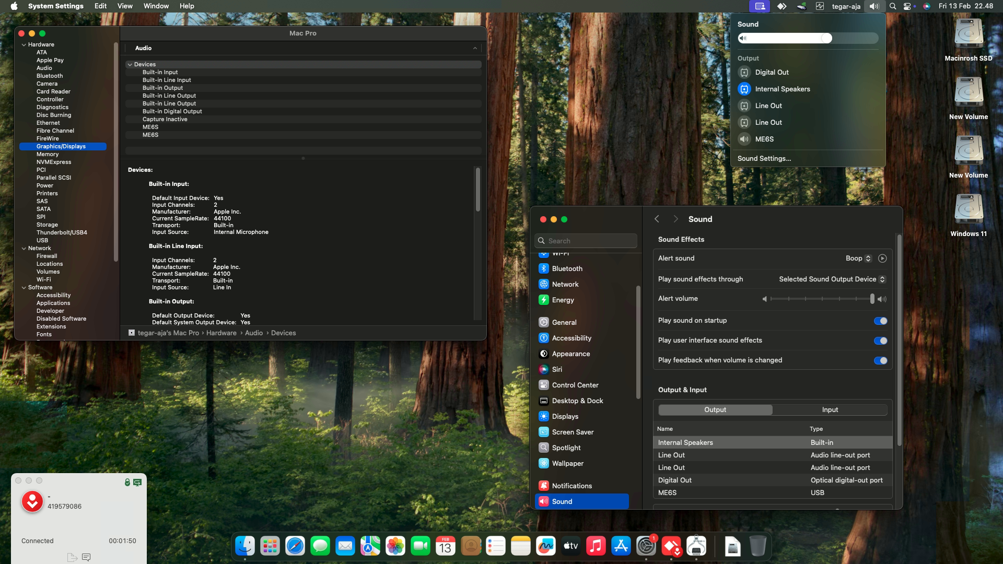
Task: Open Siri settings in the sidebar
Action: pyautogui.click(x=582, y=369)
